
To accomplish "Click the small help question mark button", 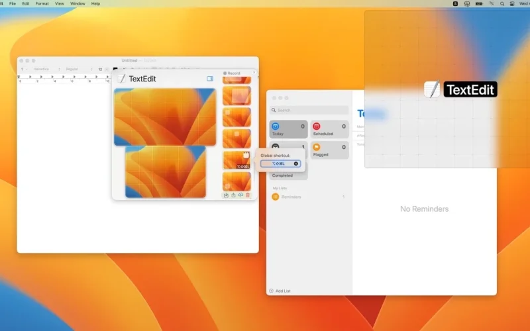I will click(x=254, y=73).
